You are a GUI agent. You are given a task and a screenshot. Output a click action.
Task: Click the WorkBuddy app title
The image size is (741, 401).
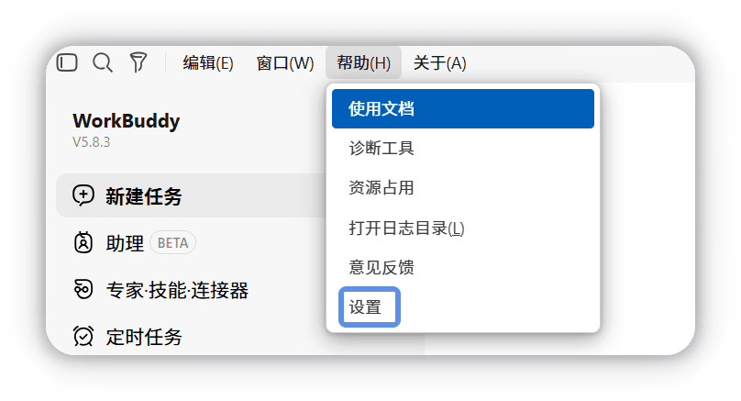click(x=127, y=121)
